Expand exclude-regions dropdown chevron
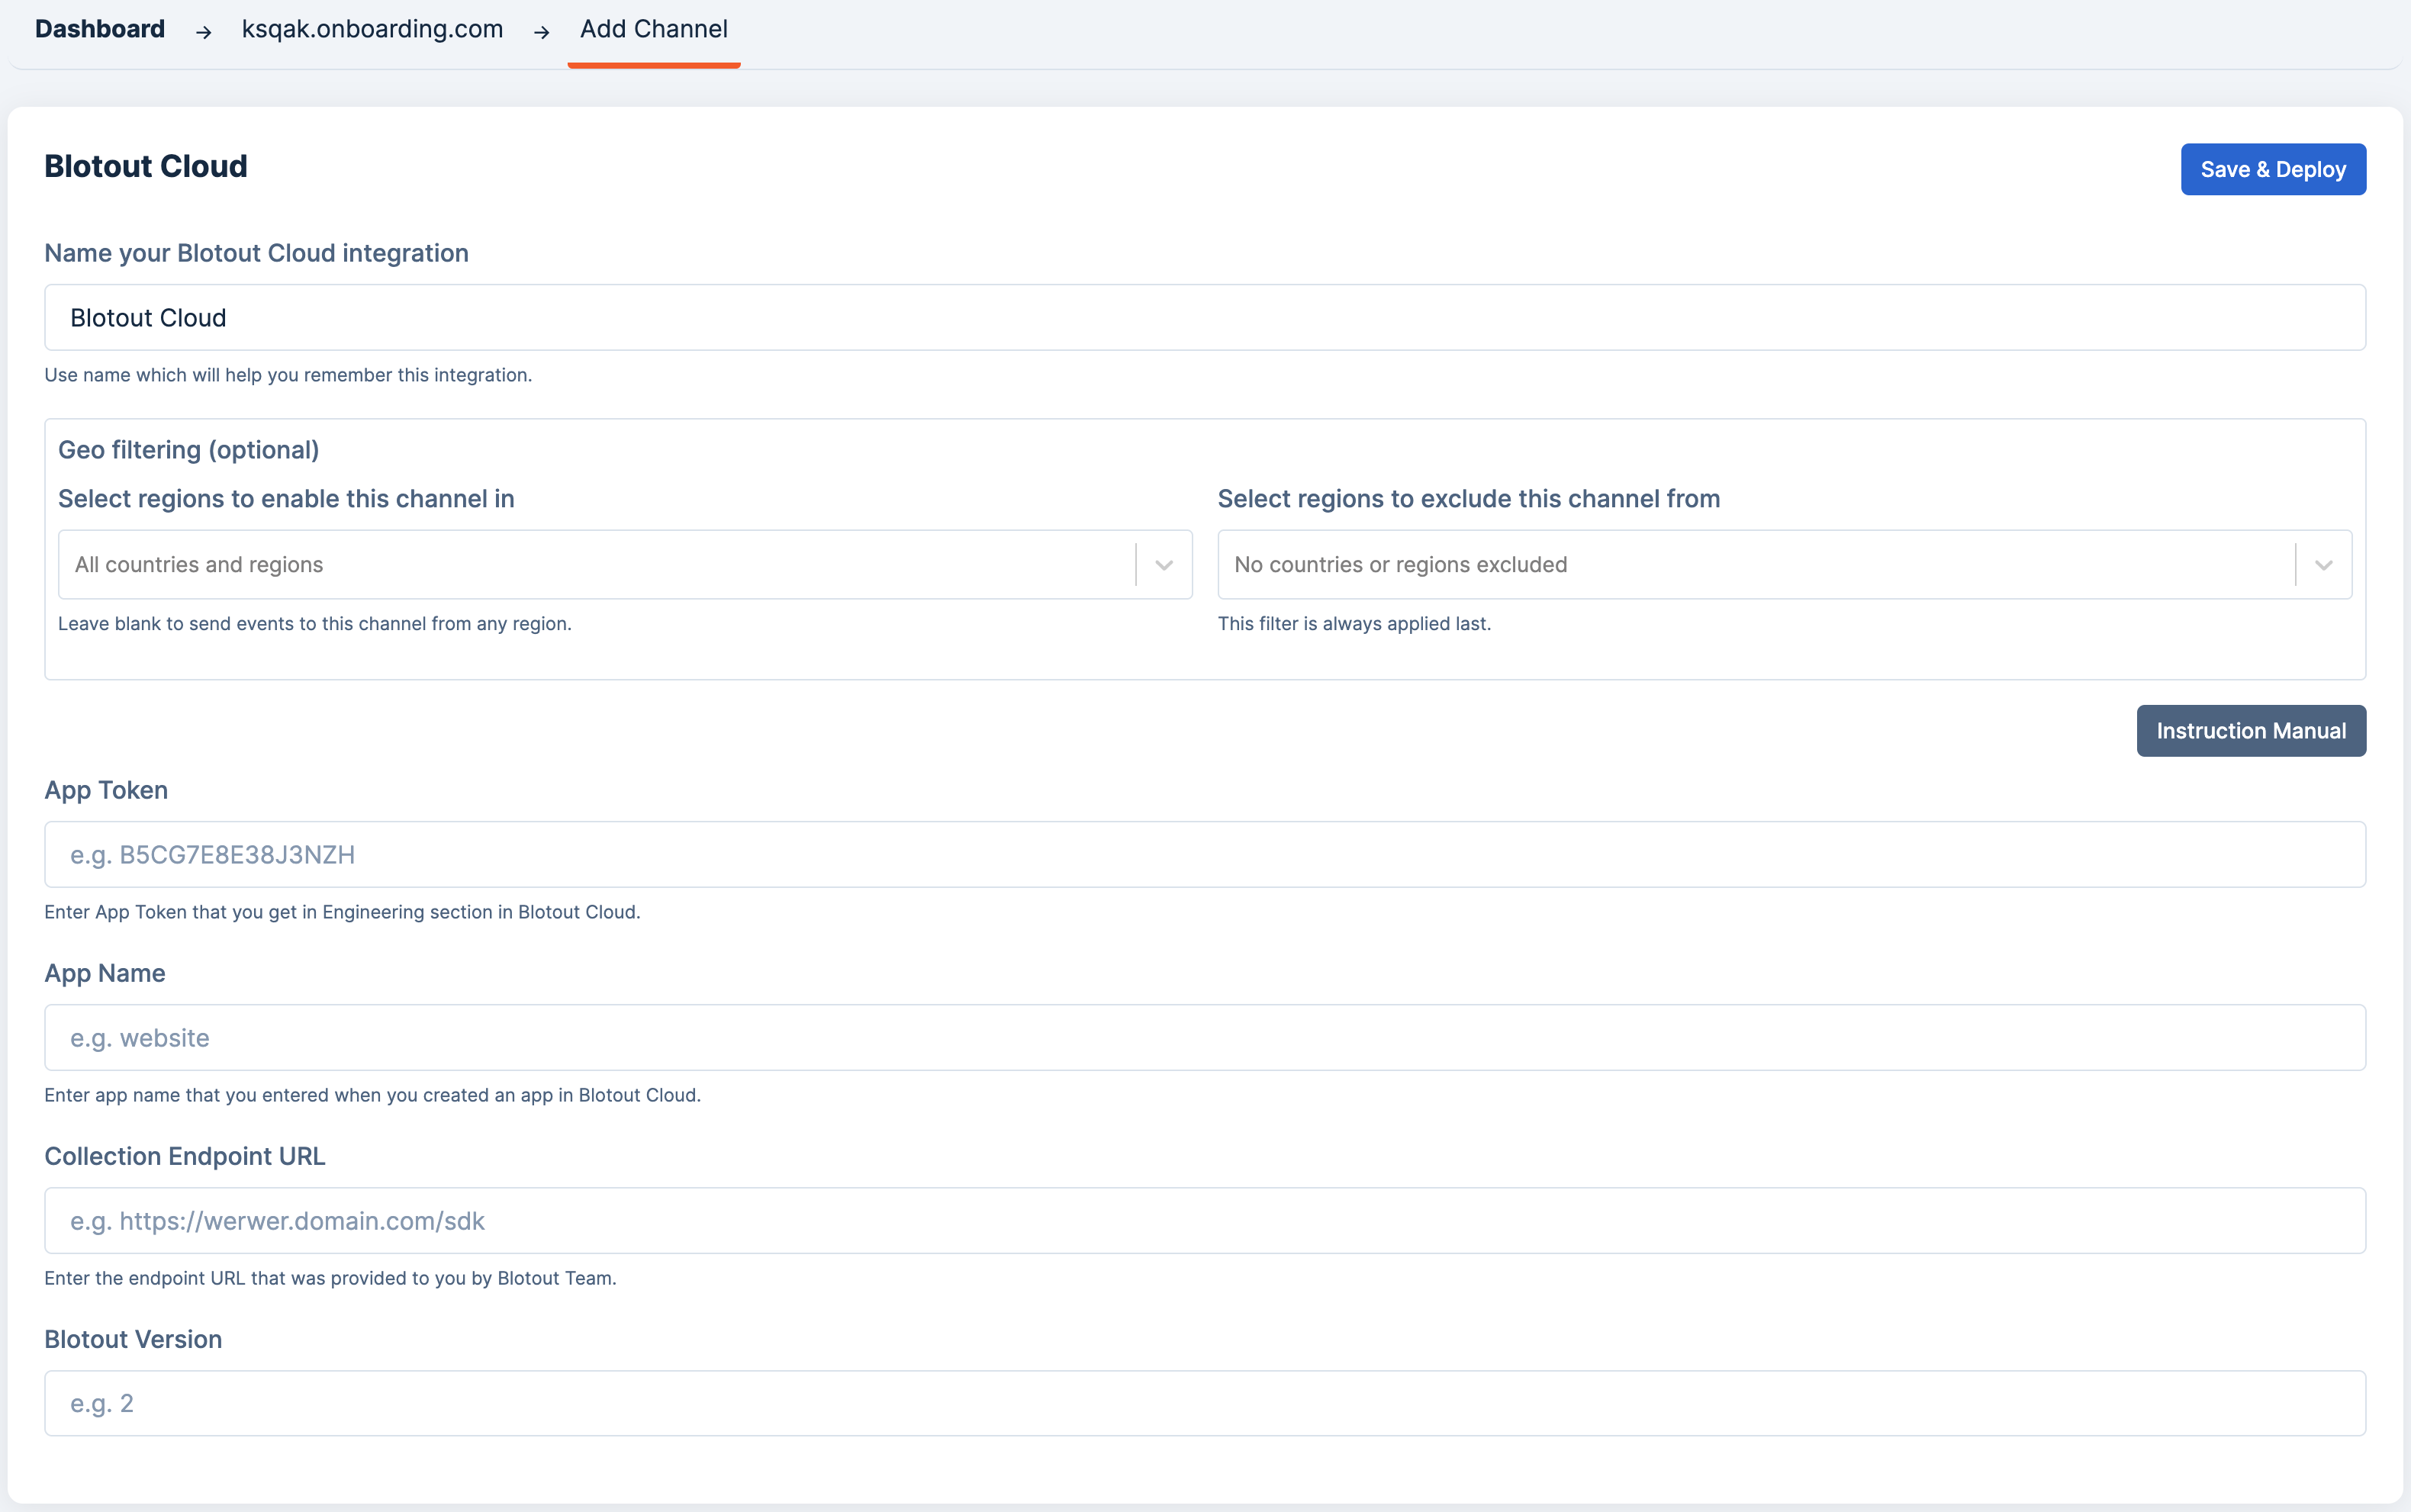Viewport: 2411px width, 1512px height. coord(2322,565)
